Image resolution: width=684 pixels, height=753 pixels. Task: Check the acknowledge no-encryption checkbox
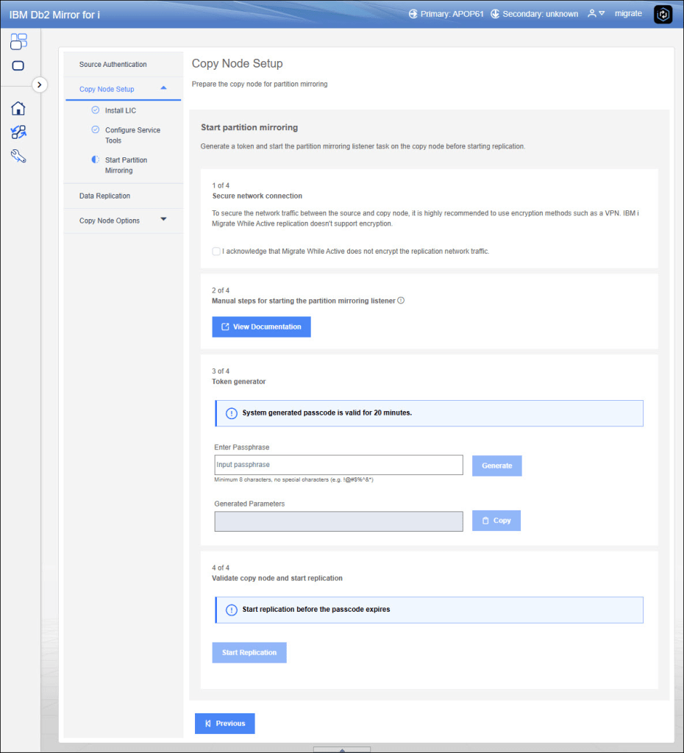(x=216, y=251)
